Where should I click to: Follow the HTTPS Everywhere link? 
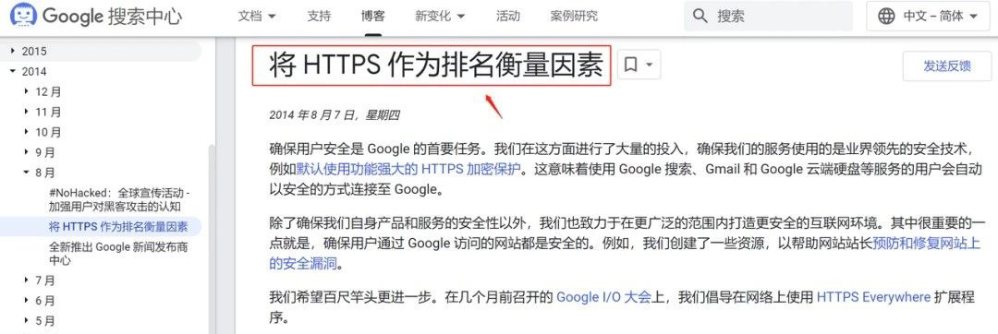pos(873,296)
